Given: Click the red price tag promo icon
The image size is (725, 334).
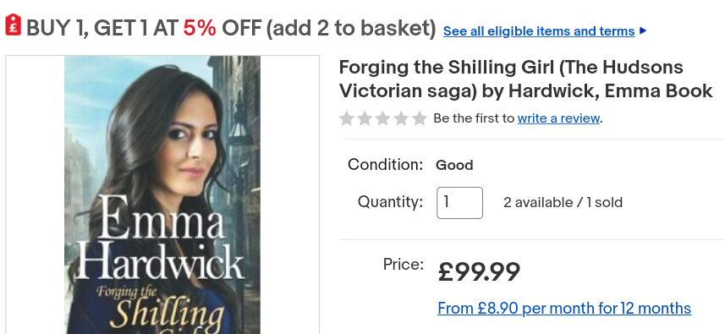Looking at the screenshot, I should (14, 25).
